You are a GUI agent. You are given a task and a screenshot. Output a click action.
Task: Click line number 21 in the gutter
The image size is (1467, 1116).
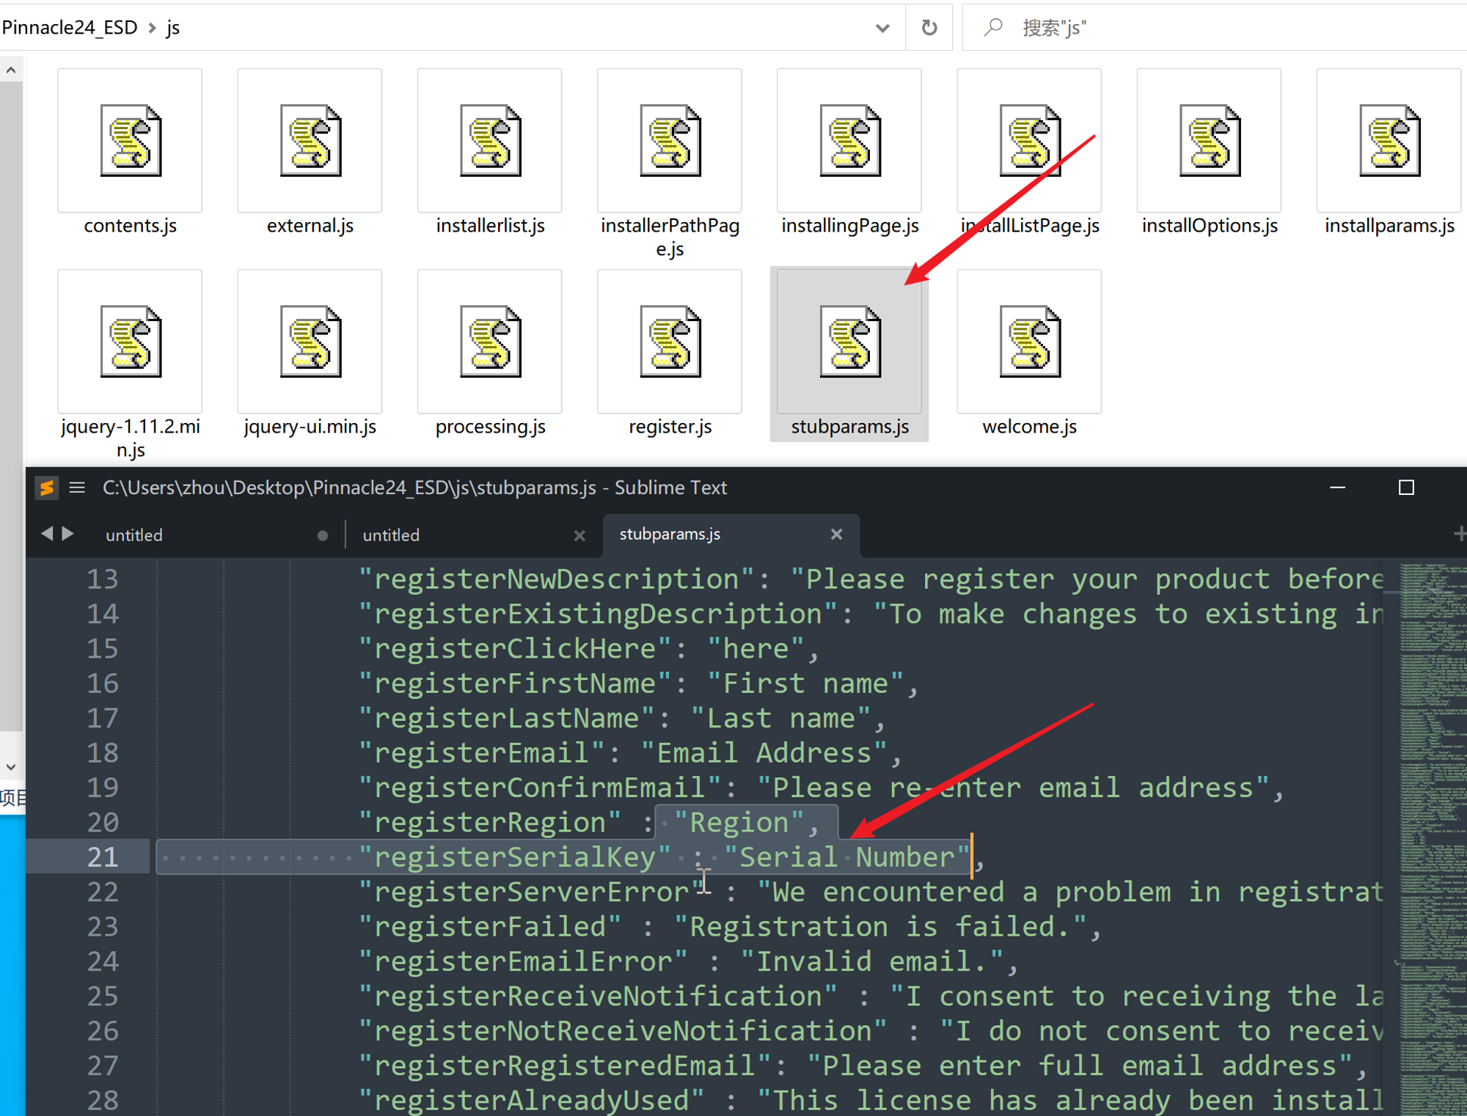tap(103, 857)
